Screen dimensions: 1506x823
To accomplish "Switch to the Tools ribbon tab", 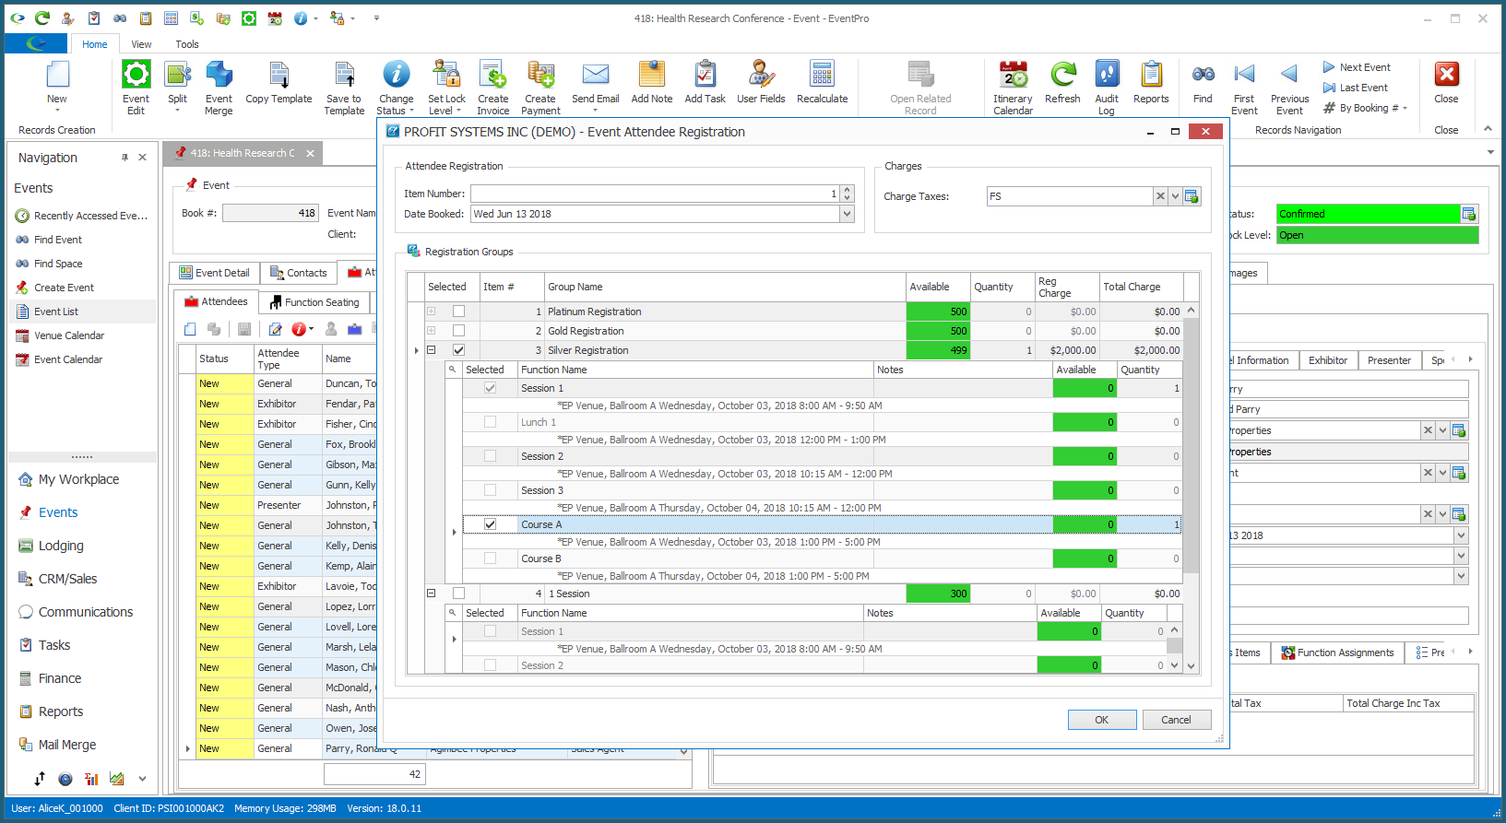I will tap(187, 44).
